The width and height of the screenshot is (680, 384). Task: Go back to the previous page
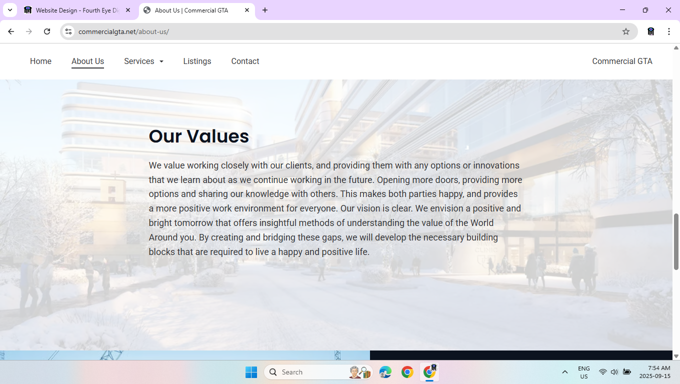tap(11, 31)
